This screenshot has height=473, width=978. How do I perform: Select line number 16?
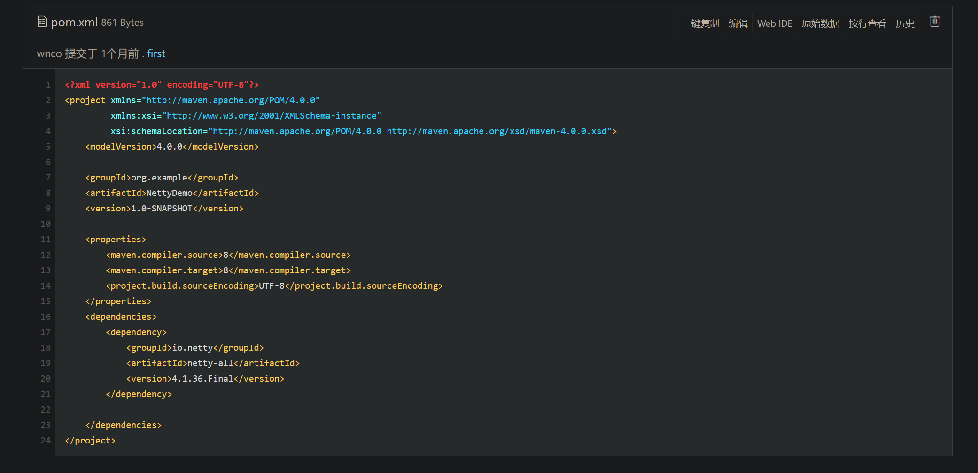46,317
